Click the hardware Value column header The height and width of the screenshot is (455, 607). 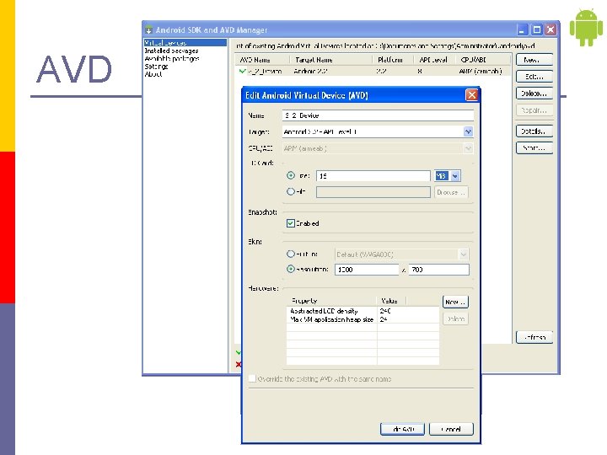pyautogui.click(x=391, y=301)
